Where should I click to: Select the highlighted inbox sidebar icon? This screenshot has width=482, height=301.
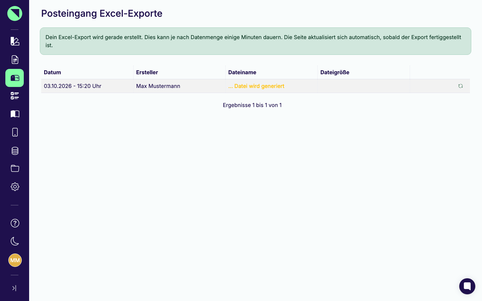tap(15, 78)
